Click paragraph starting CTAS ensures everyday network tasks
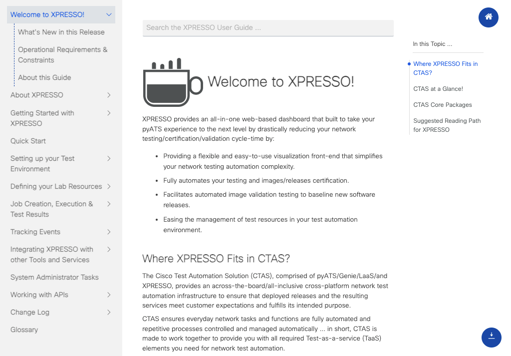This screenshot has width=511, height=356. pyautogui.click(x=261, y=333)
